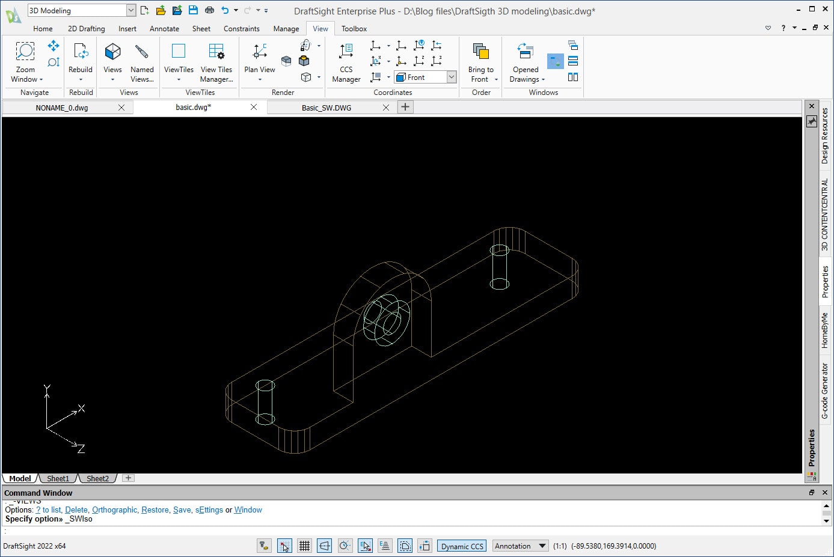Click the Views cube icon

point(112,51)
